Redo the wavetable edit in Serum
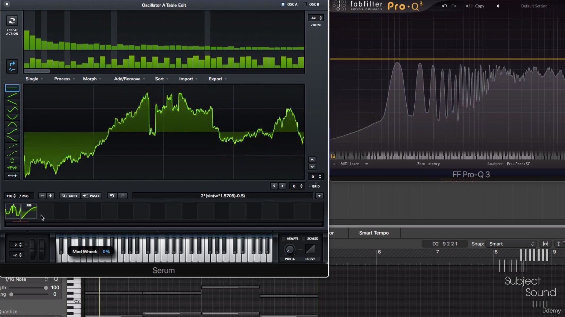 [x=123, y=196]
